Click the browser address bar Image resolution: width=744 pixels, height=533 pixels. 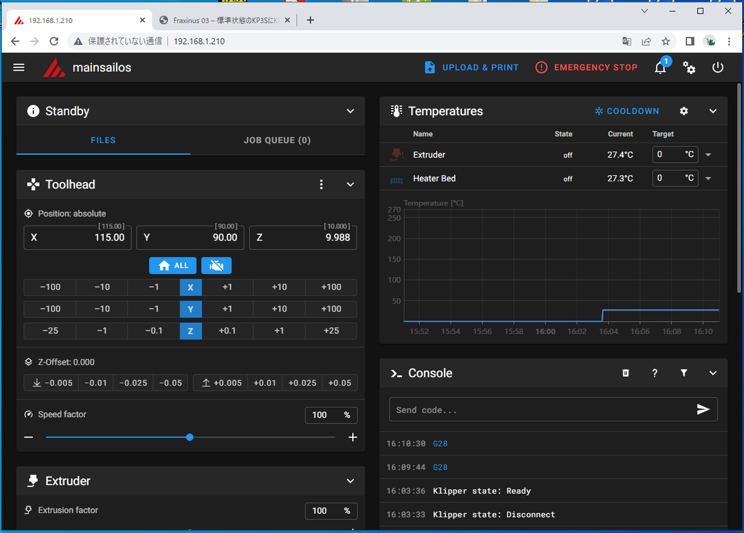347,42
